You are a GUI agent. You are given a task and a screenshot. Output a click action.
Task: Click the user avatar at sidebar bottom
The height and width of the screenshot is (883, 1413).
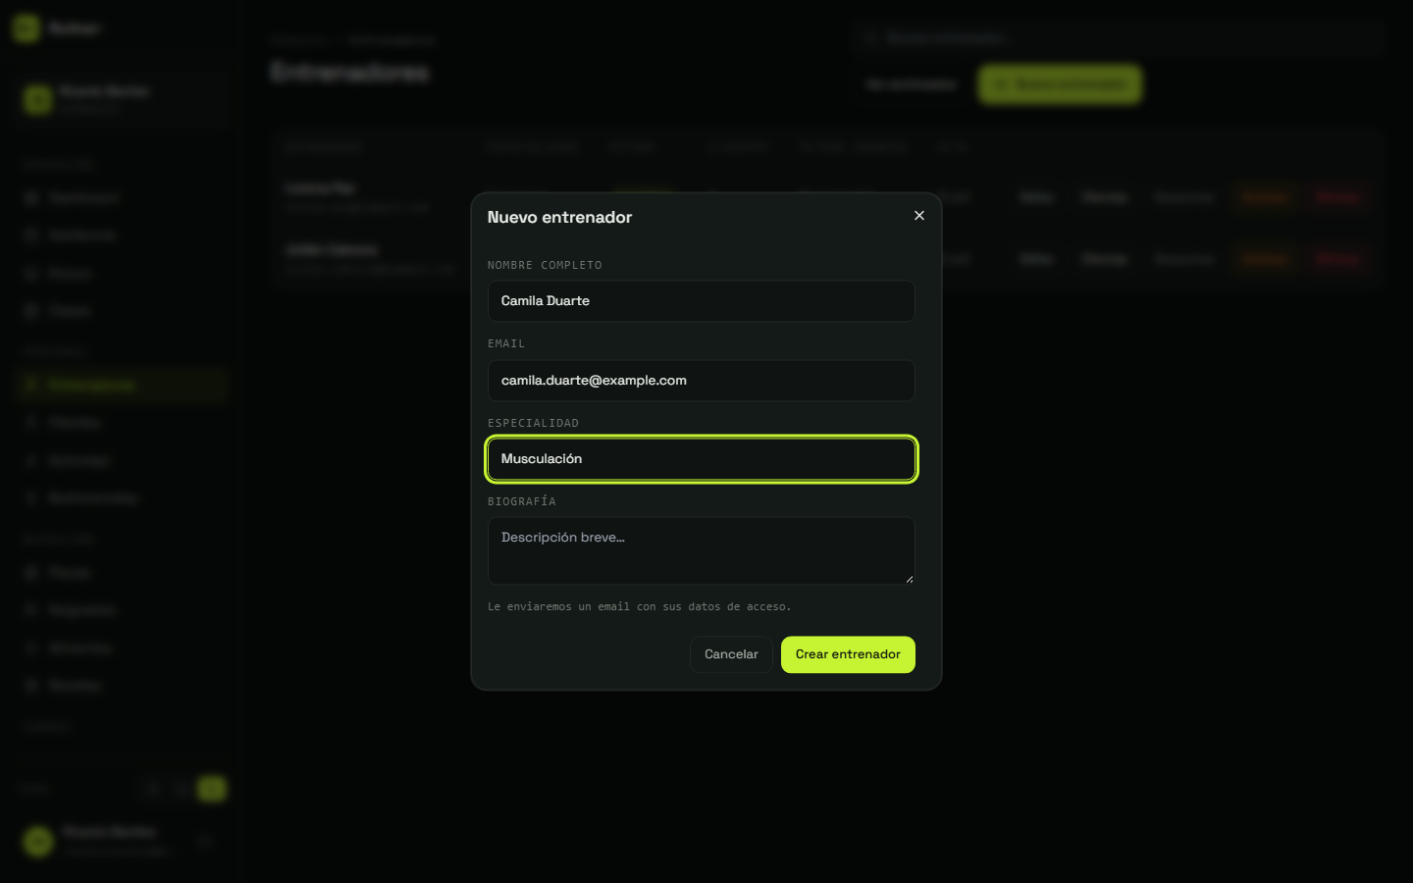pyautogui.click(x=38, y=841)
